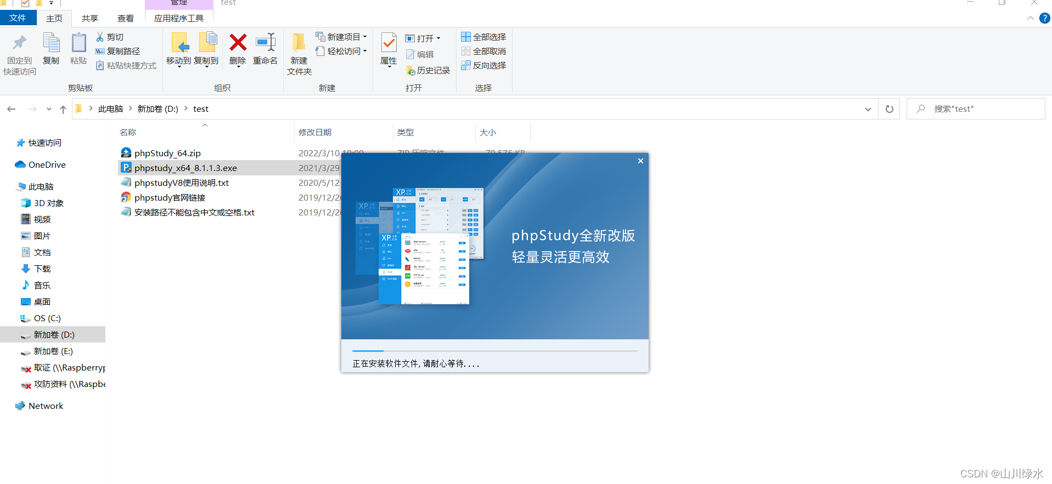The width and height of the screenshot is (1052, 484).
Task: Open the Easy access (轻松访问) dropdown
Action: [x=341, y=51]
